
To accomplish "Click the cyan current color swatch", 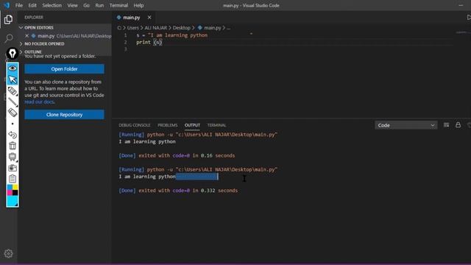I will click(13, 201).
